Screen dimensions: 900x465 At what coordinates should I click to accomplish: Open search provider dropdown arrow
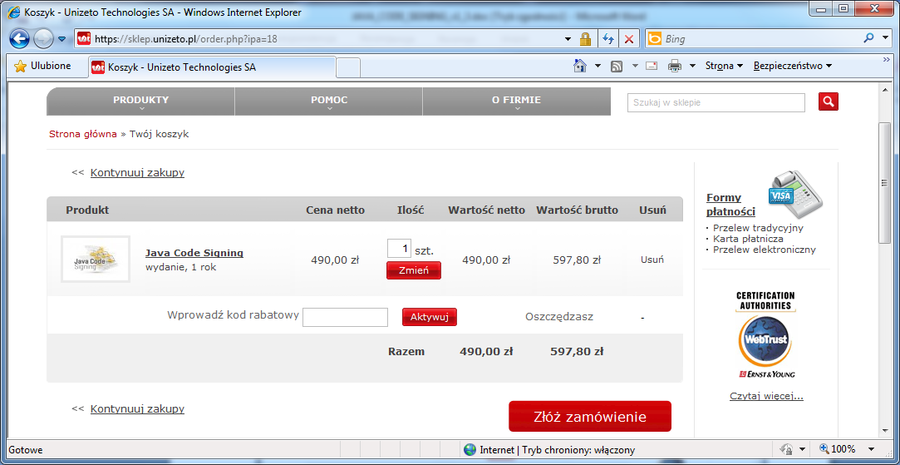tap(884, 39)
